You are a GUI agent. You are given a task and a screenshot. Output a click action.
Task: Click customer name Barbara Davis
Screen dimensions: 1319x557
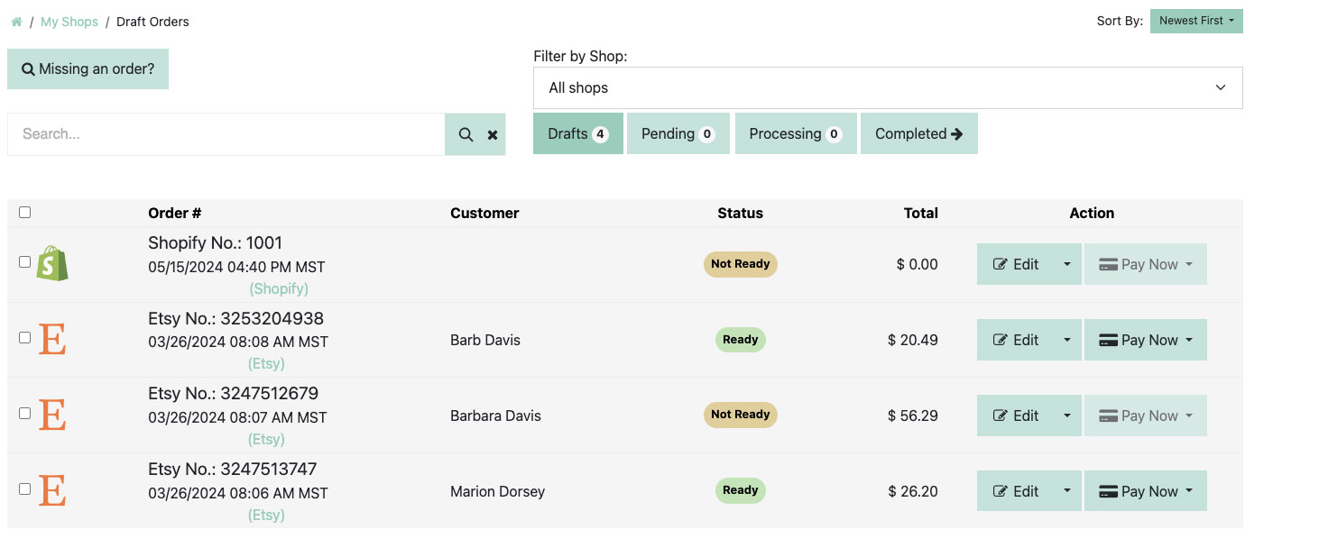click(495, 415)
